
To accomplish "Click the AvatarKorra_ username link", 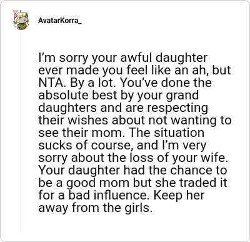I will (x=60, y=21).
